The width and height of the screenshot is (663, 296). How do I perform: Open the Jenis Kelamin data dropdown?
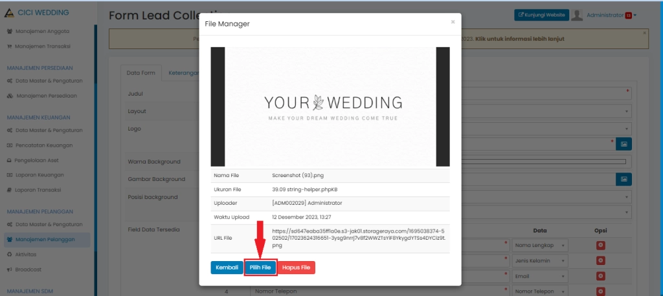point(541,260)
